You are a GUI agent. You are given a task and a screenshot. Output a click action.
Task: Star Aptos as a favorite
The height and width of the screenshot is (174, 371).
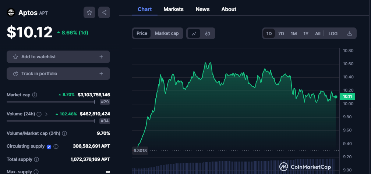[89, 12]
